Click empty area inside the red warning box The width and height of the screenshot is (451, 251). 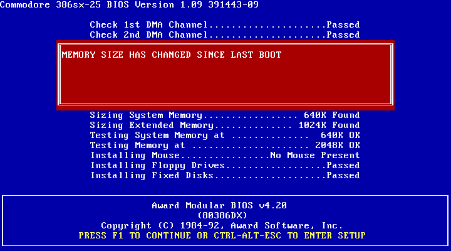point(225,85)
